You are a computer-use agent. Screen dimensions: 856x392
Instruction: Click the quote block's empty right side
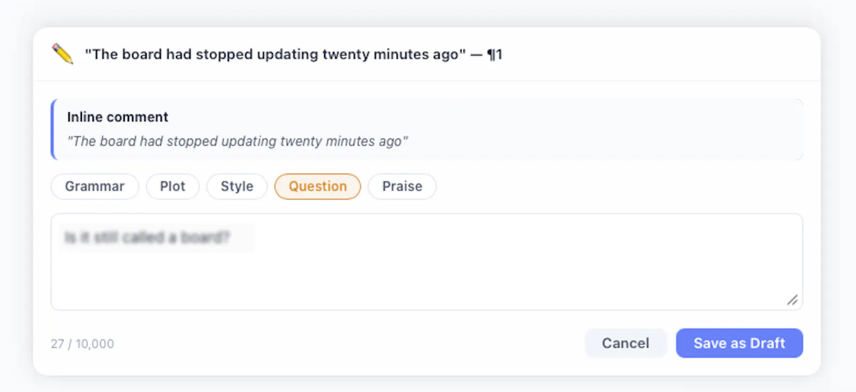605,129
